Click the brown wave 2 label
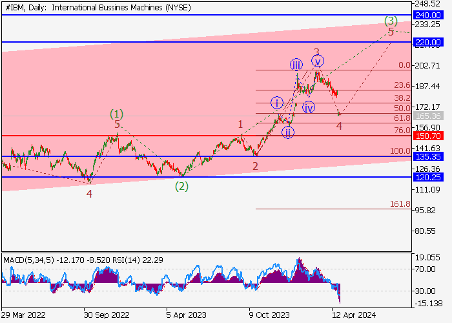 (x=255, y=166)
